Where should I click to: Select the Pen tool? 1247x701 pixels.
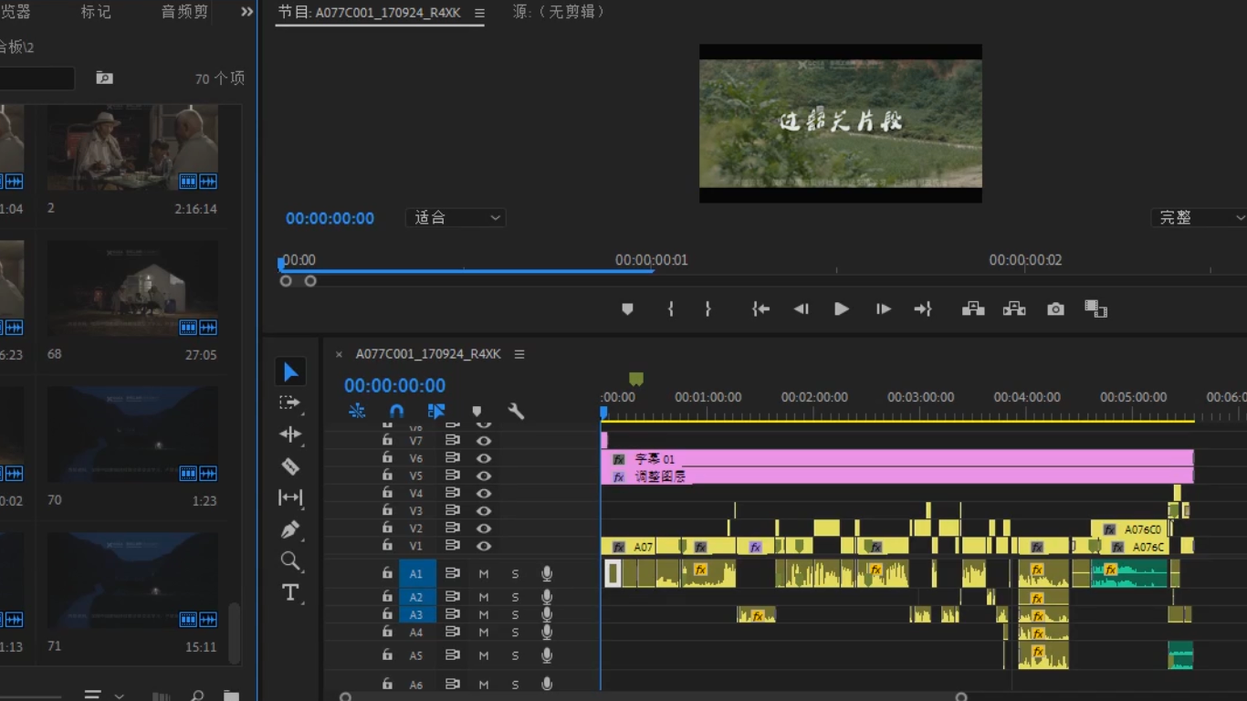pyautogui.click(x=290, y=529)
